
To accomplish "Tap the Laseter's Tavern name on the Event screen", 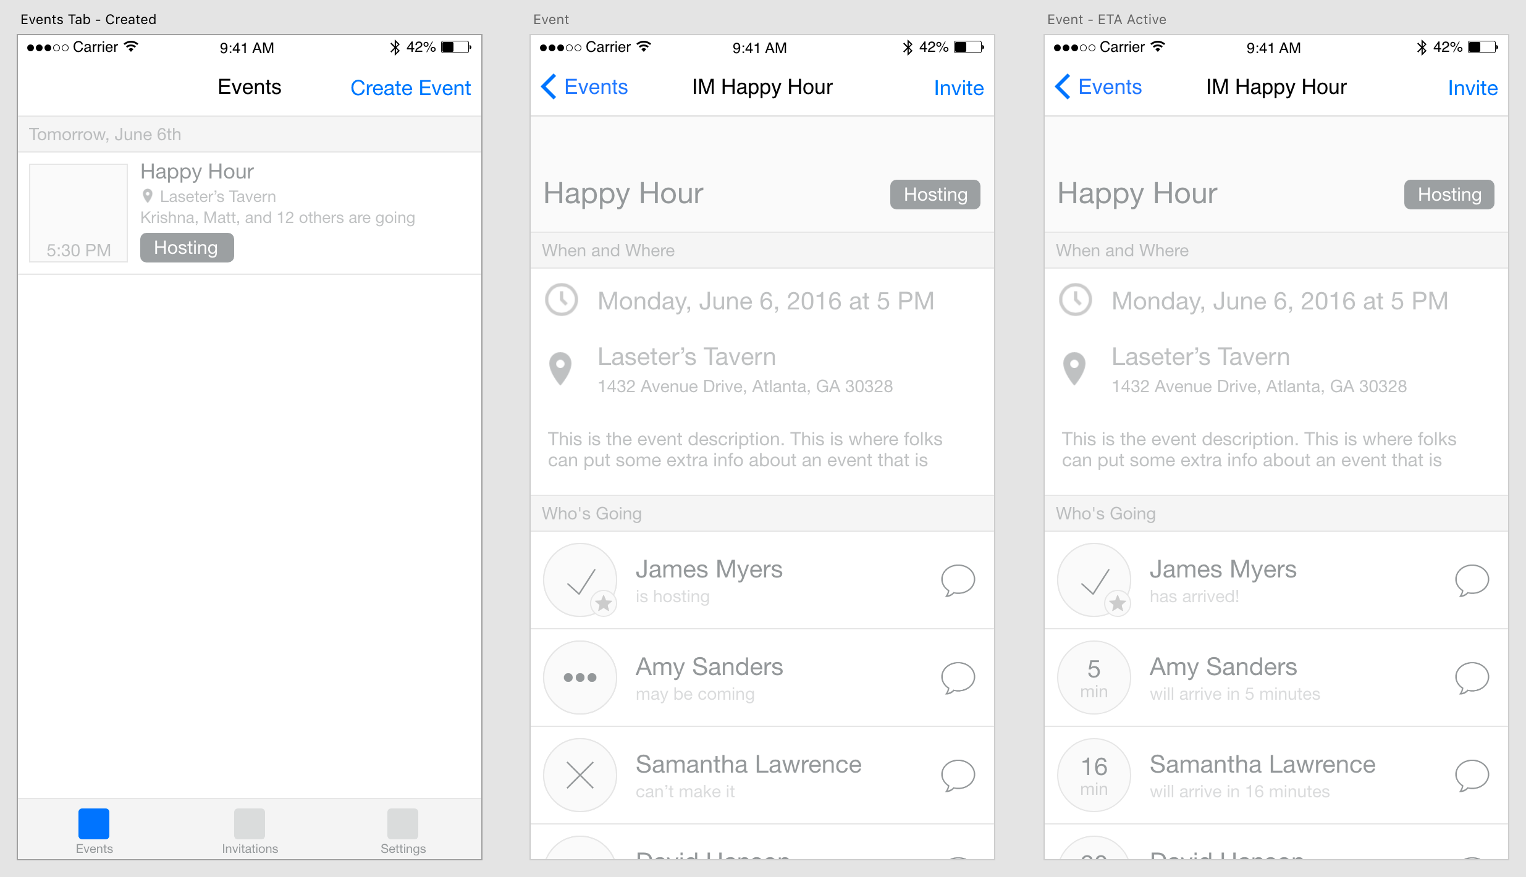I will pos(686,357).
